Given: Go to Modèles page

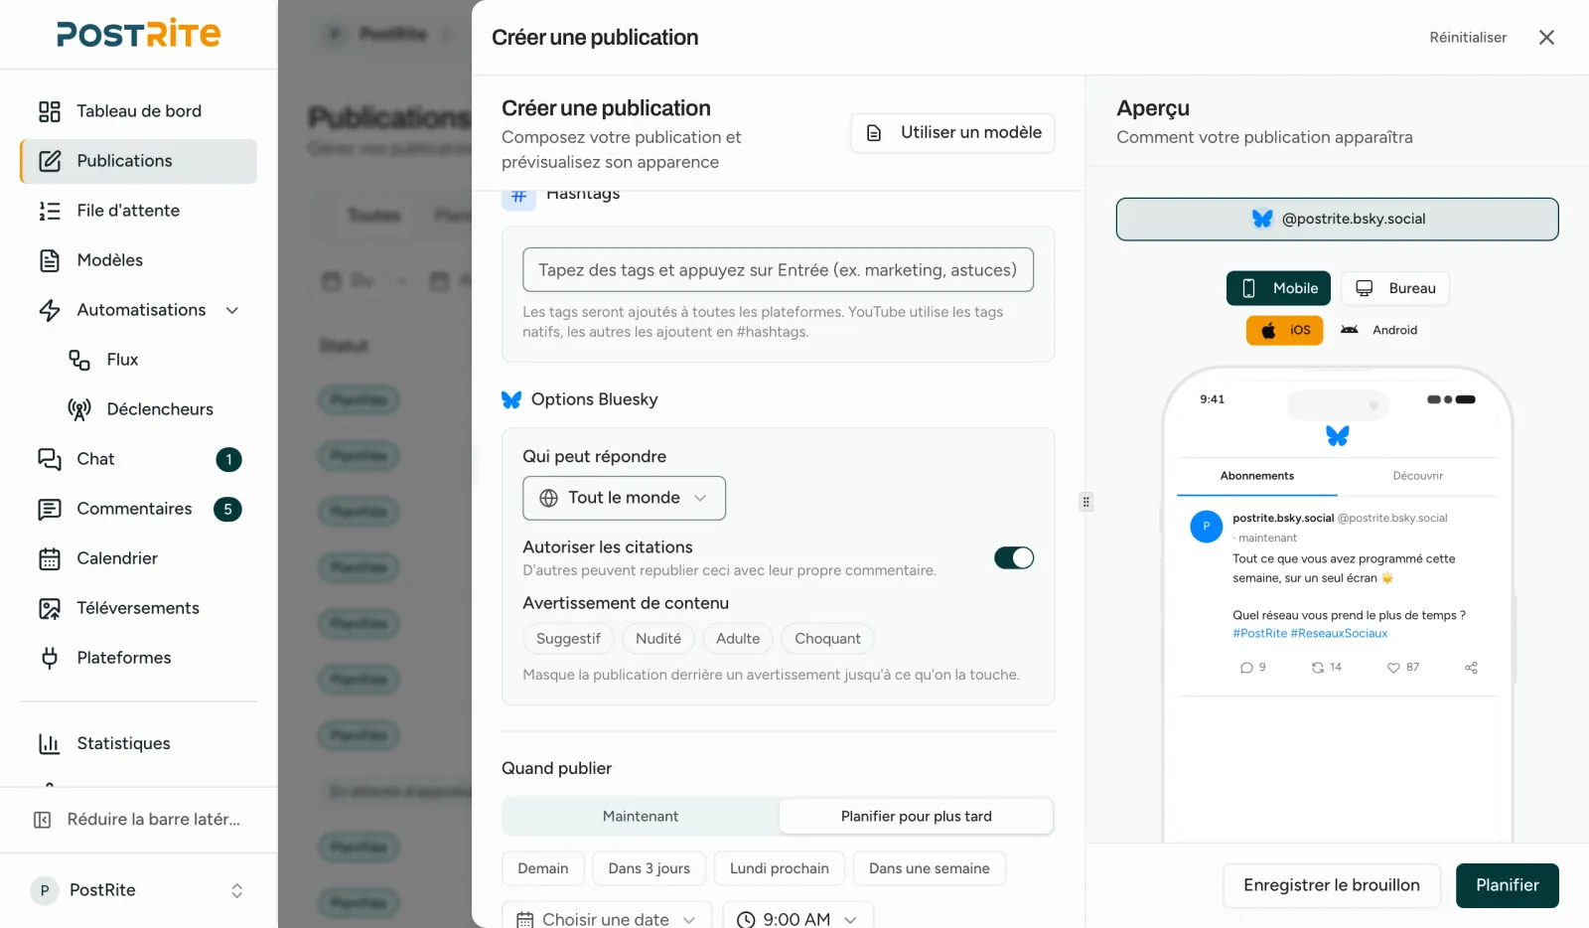Looking at the screenshot, I should point(138,260).
